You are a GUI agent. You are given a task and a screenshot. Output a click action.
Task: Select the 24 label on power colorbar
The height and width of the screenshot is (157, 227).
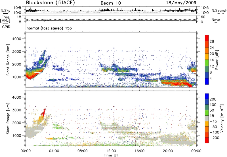click(x=212, y=48)
